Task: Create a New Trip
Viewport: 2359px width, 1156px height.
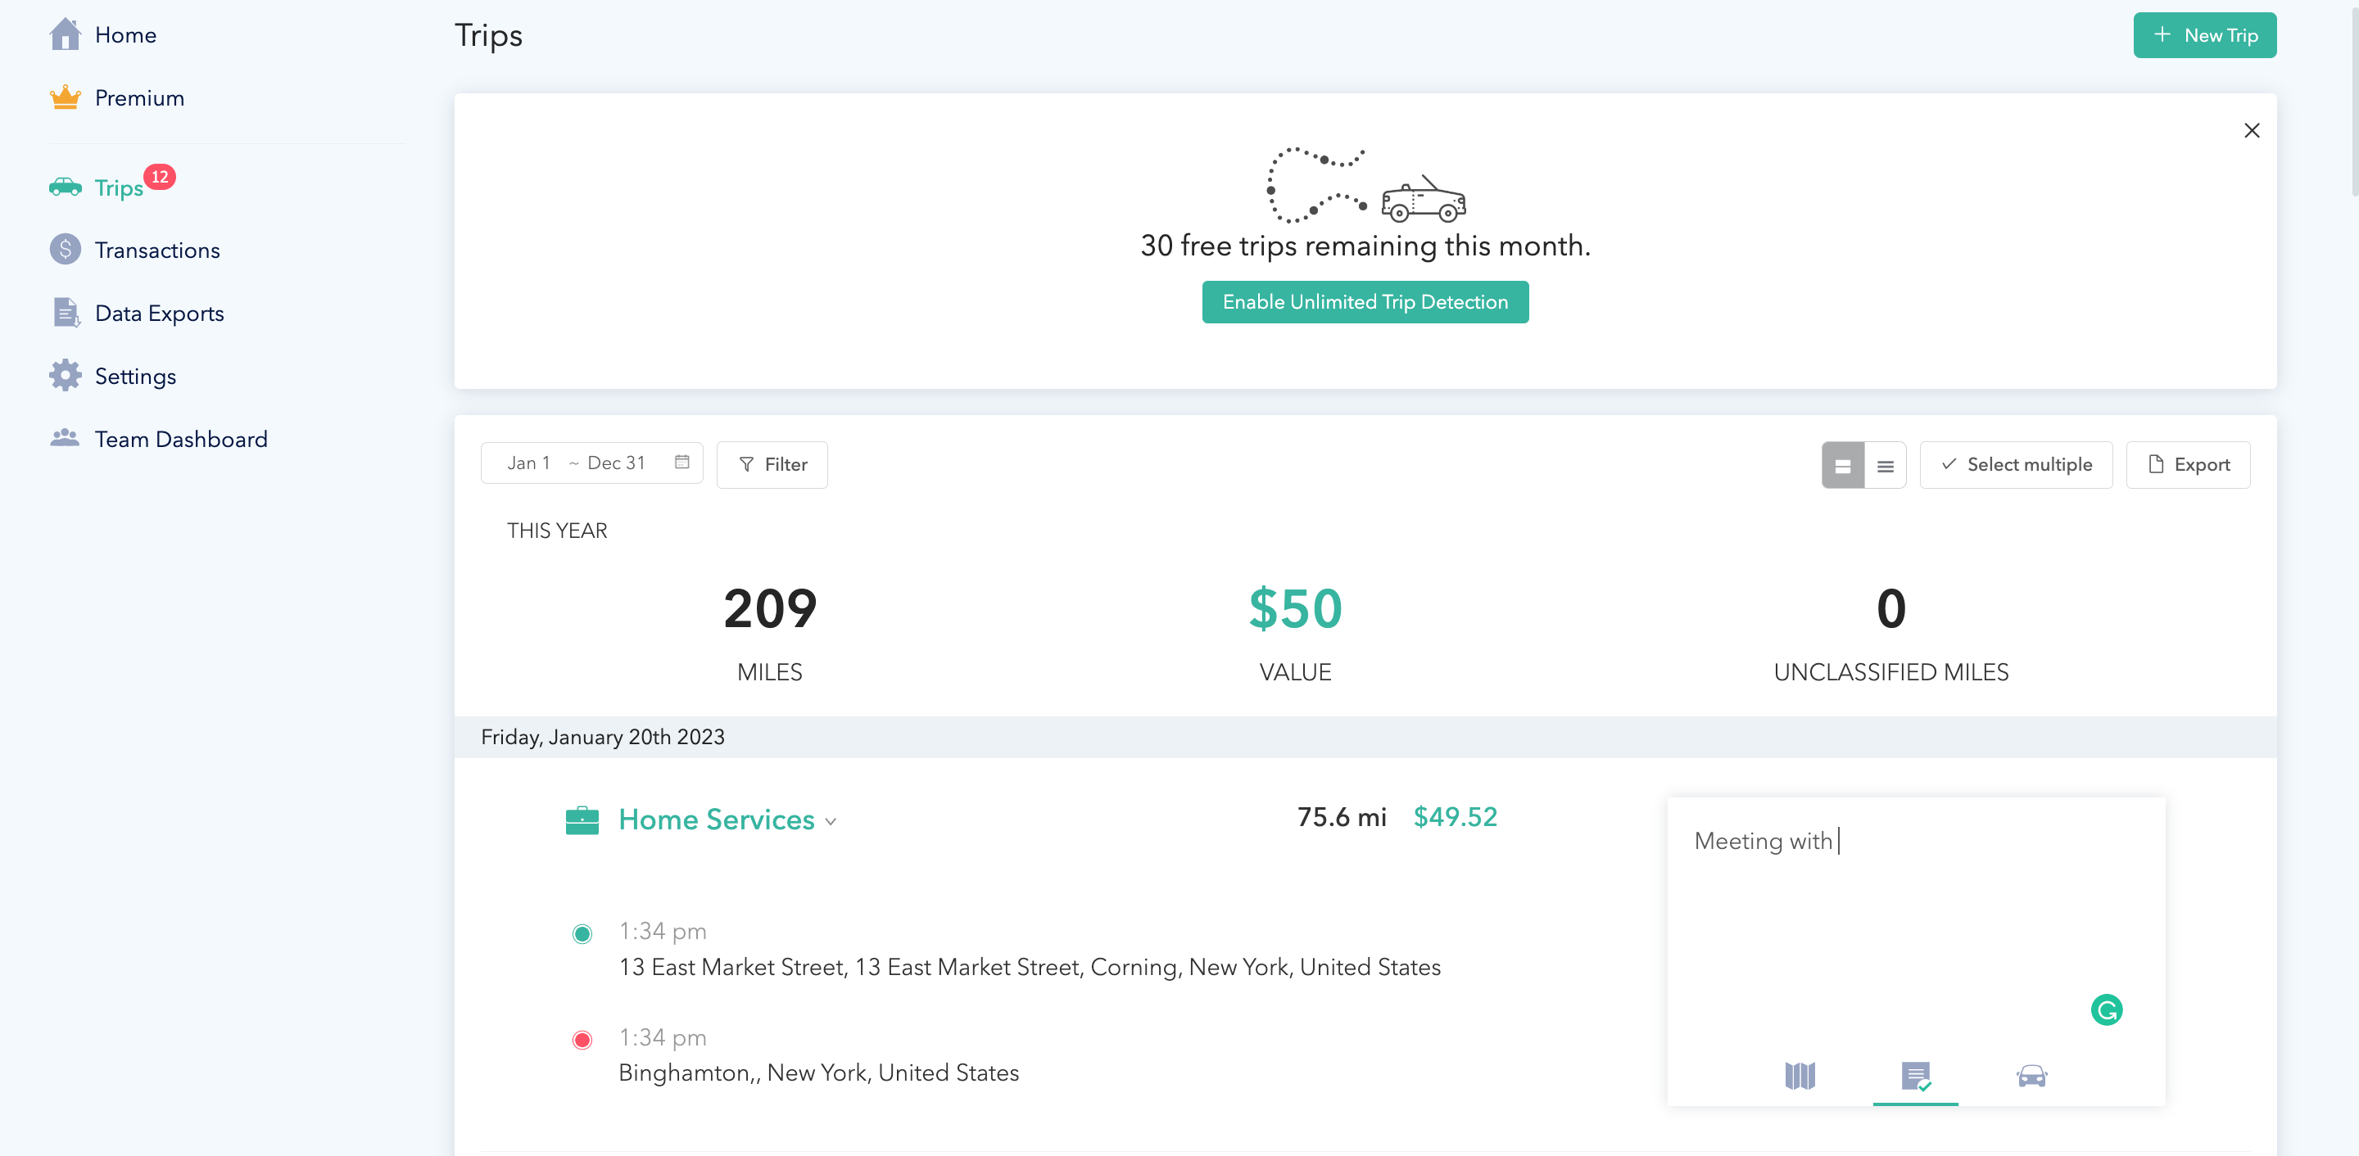Action: 2204,34
